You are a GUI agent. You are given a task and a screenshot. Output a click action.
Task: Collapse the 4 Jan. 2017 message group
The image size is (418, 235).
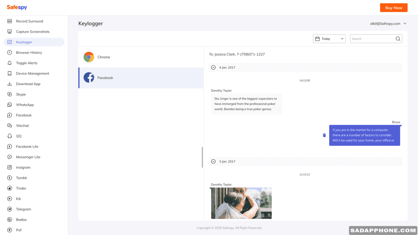(x=214, y=68)
